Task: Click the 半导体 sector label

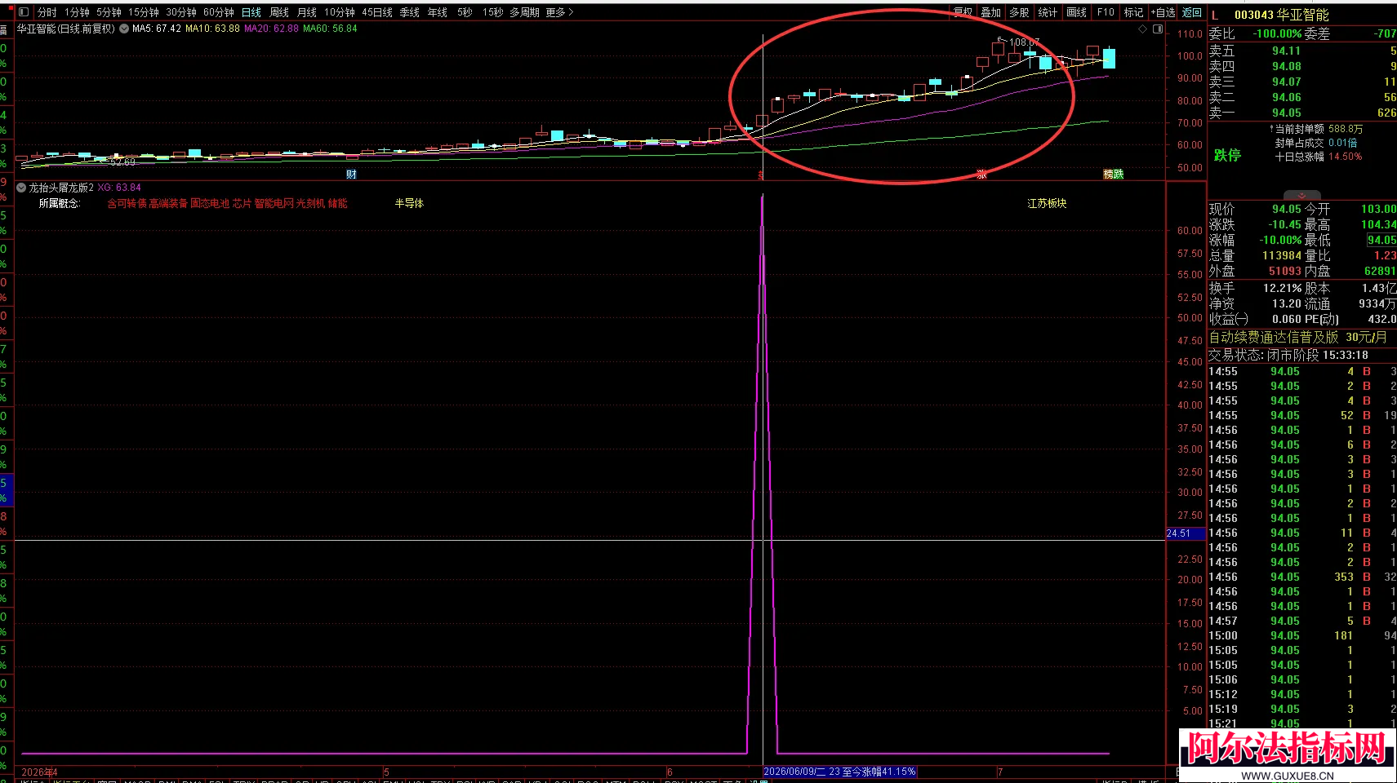Action: tap(409, 203)
